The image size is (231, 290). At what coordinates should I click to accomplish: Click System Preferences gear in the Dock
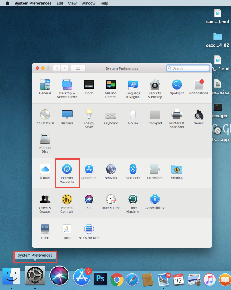coord(35,275)
